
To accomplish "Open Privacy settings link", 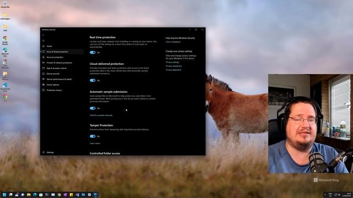I will (173, 62).
